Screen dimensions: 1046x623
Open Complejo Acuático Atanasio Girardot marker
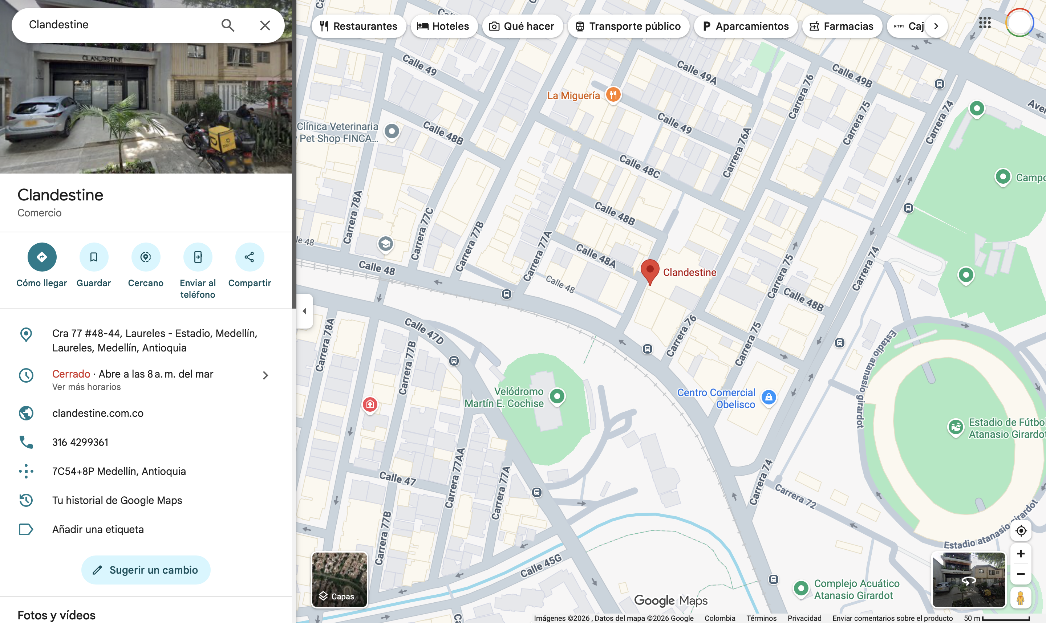(x=801, y=588)
